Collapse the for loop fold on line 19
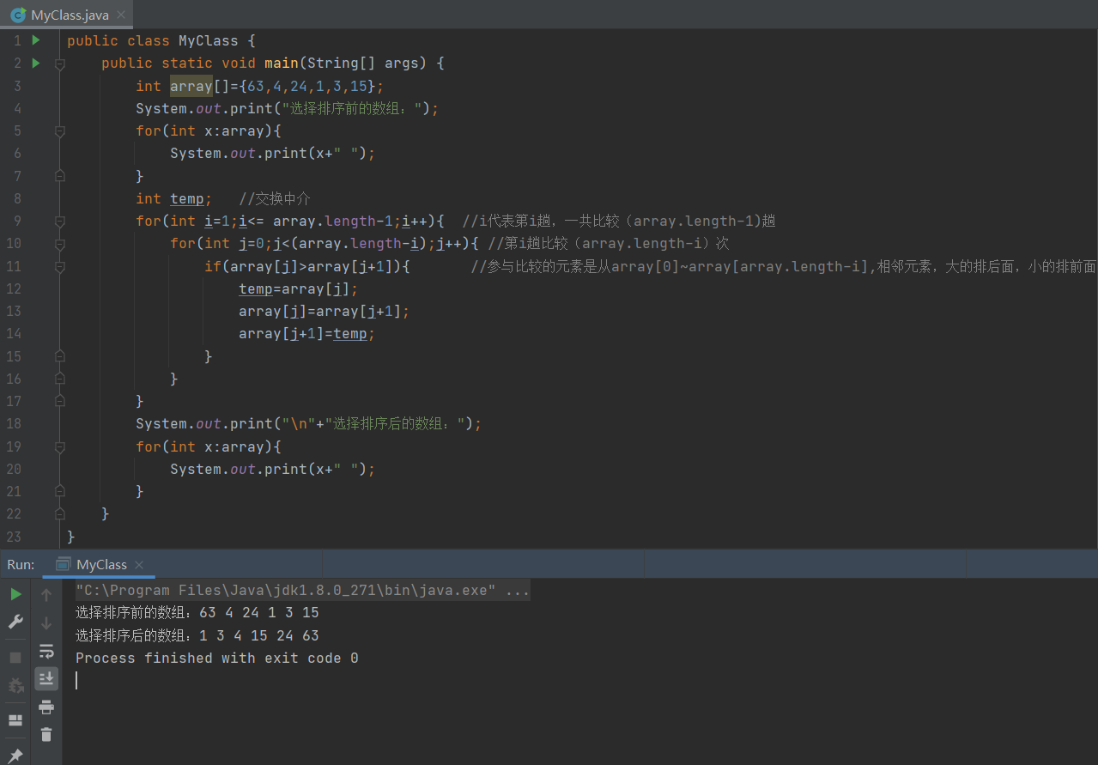 59,446
